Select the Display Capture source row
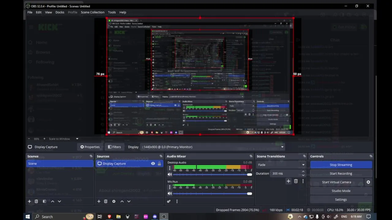This screenshot has height=220, width=392. pos(129,163)
